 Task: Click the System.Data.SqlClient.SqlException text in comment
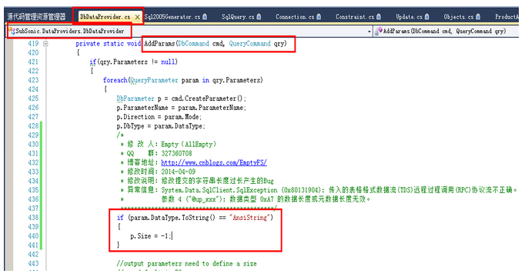coord(219,190)
